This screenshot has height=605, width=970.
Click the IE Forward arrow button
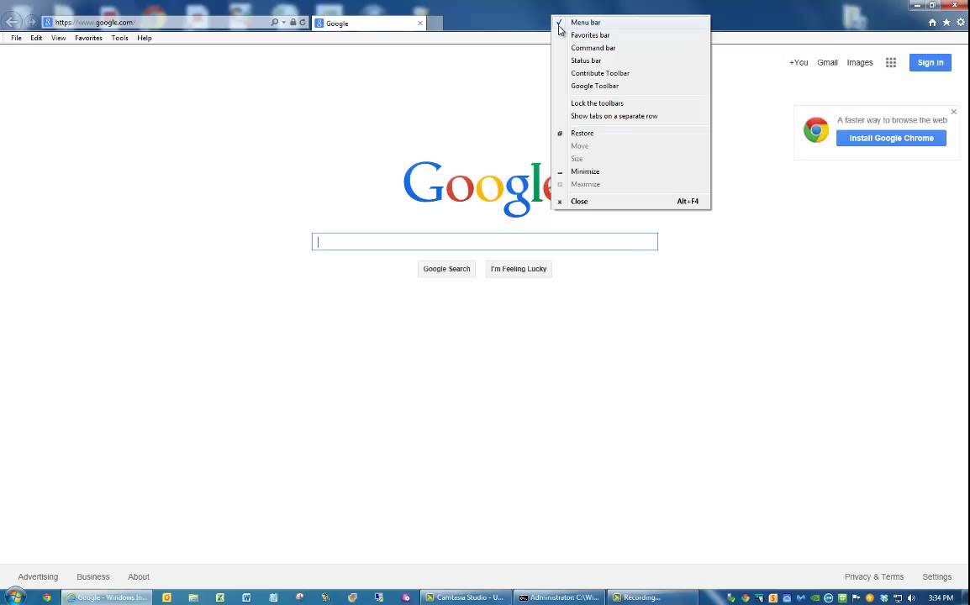31,23
